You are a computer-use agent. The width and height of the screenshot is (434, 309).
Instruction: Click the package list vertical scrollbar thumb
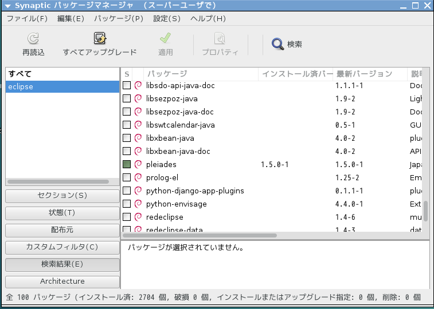pyautogui.click(x=426, y=211)
